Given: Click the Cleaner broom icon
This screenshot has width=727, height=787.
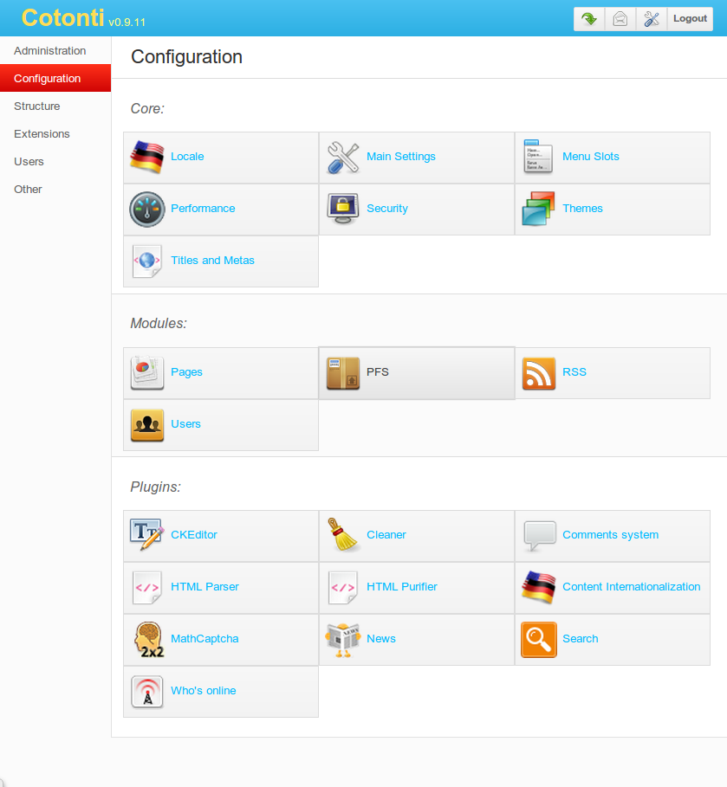Looking at the screenshot, I should [342, 534].
